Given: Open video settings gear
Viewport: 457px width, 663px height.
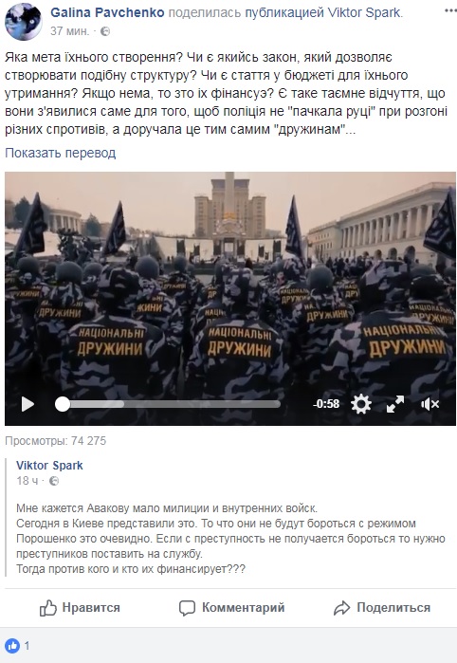Looking at the screenshot, I should pyautogui.click(x=361, y=404).
